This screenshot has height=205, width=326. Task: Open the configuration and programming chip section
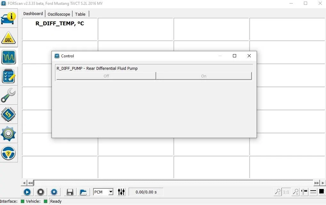coord(8,114)
